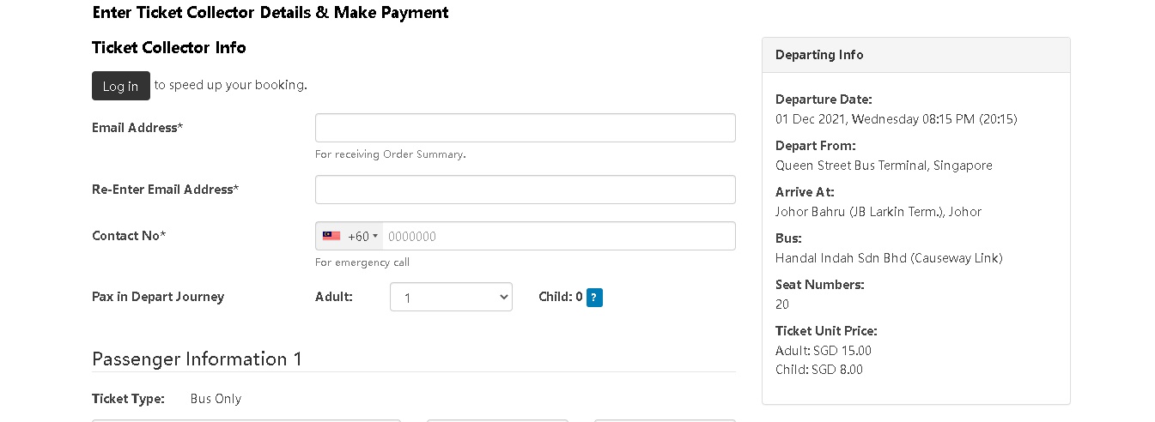Click the Bus Only ticket type text

tap(216, 399)
